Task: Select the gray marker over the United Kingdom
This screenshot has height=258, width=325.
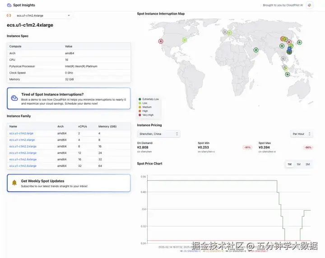Action: tap(225, 32)
